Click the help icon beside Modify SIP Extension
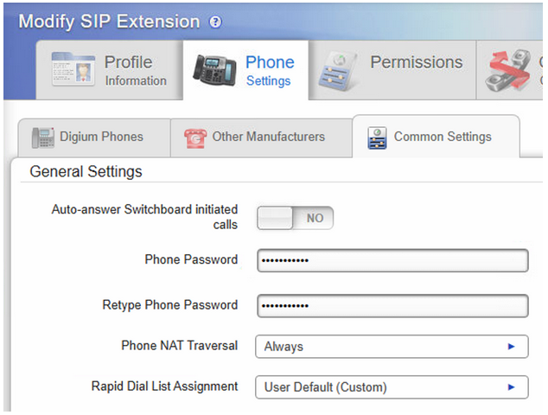The width and height of the screenshot is (548, 415). pos(215,22)
